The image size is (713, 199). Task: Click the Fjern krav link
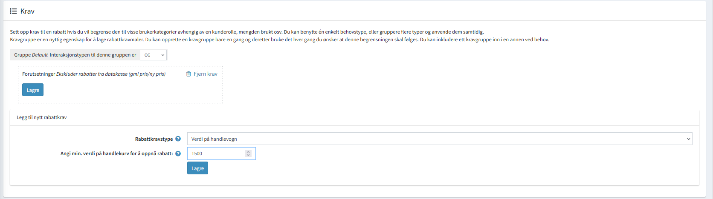[x=205, y=74]
